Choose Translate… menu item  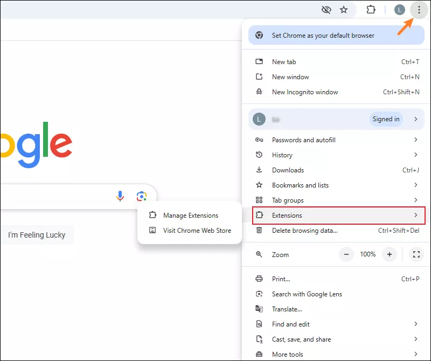coord(336,309)
